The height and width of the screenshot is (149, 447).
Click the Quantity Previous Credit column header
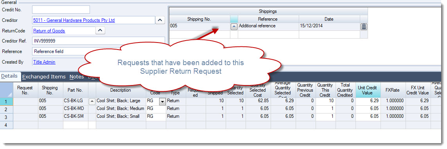(305, 90)
